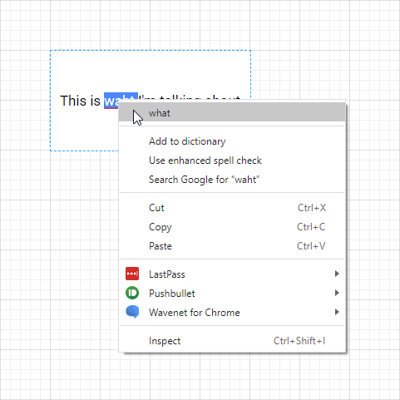The width and height of the screenshot is (400, 400).
Task: Click the word "This" in the text box
Action: pos(73,101)
